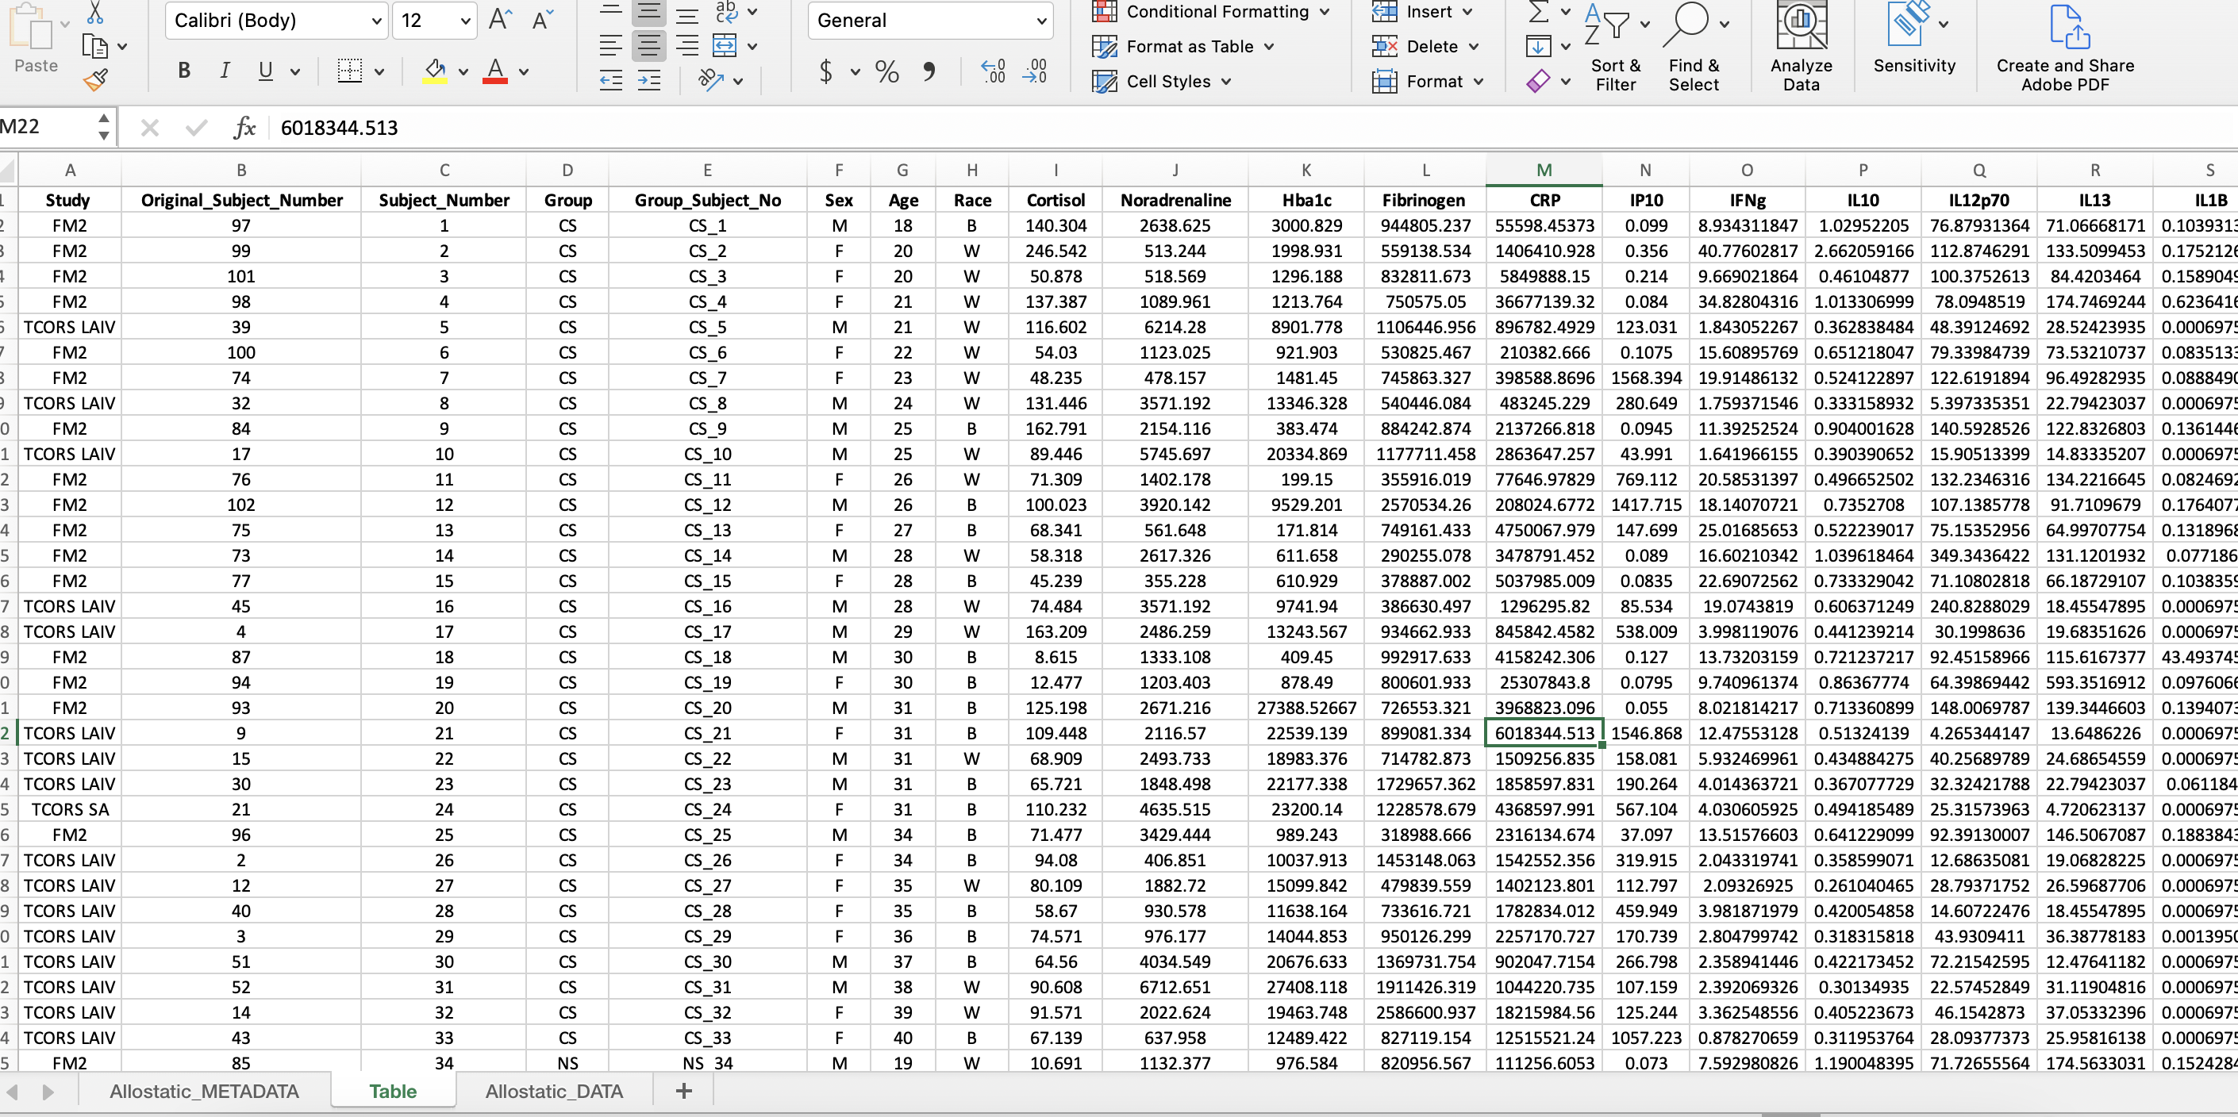Click the Cut scissors icon
Image resolution: width=2238 pixels, height=1117 pixels.
point(95,13)
